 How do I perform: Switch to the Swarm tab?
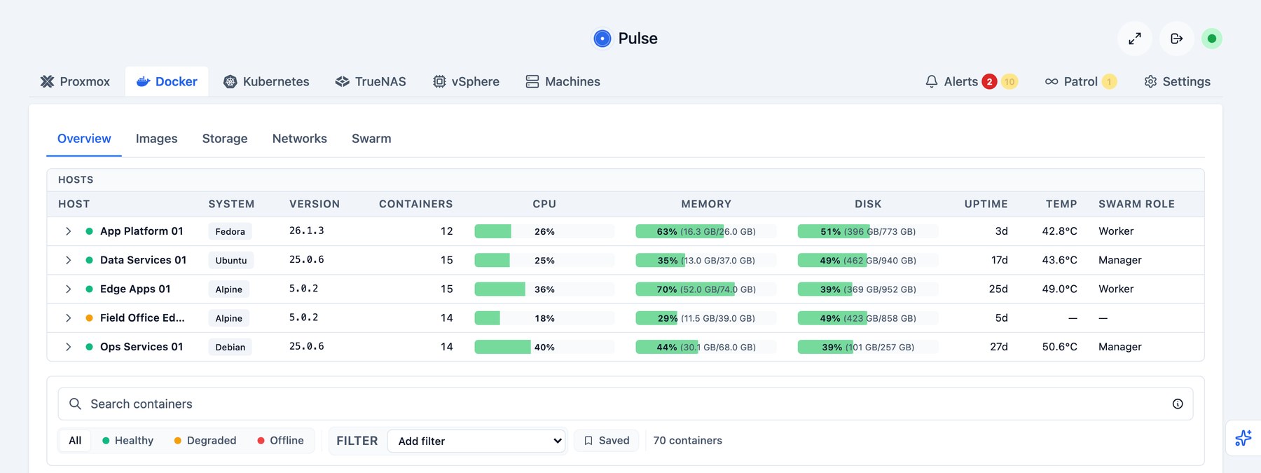(x=371, y=139)
